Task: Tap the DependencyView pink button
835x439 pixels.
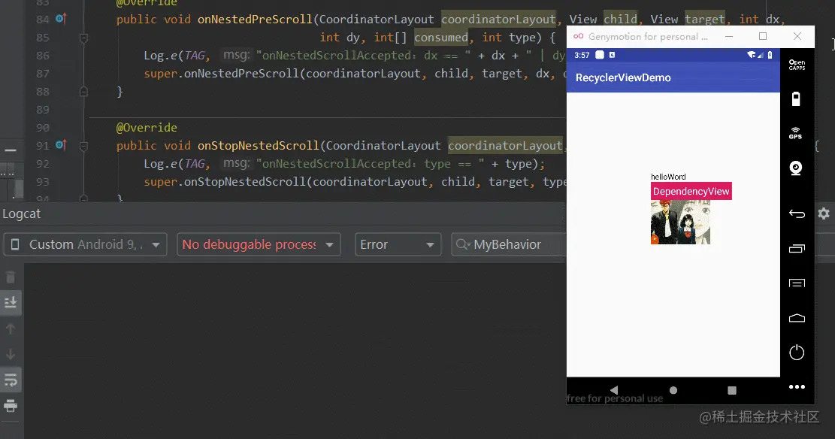Action: 691,191
